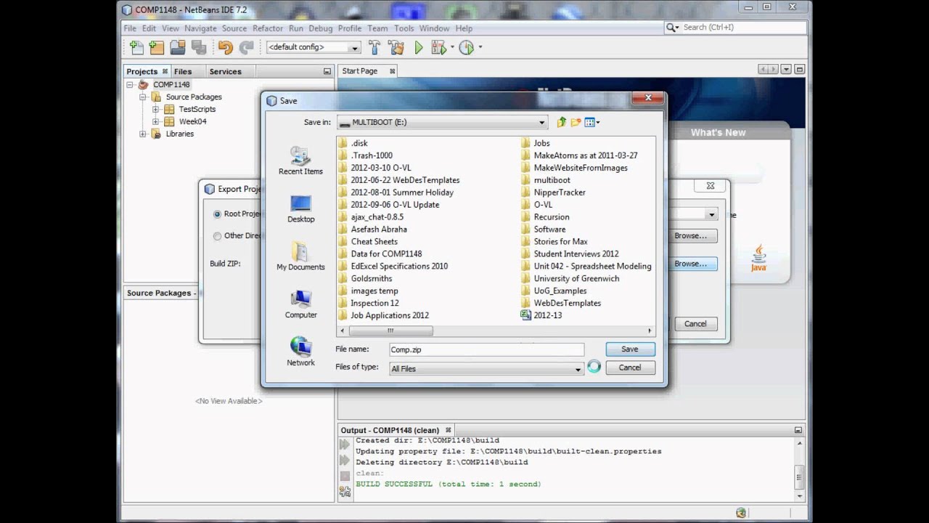Image resolution: width=929 pixels, height=523 pixels.
Task: Click the Debug Project icon
Action: click(438, 47)
